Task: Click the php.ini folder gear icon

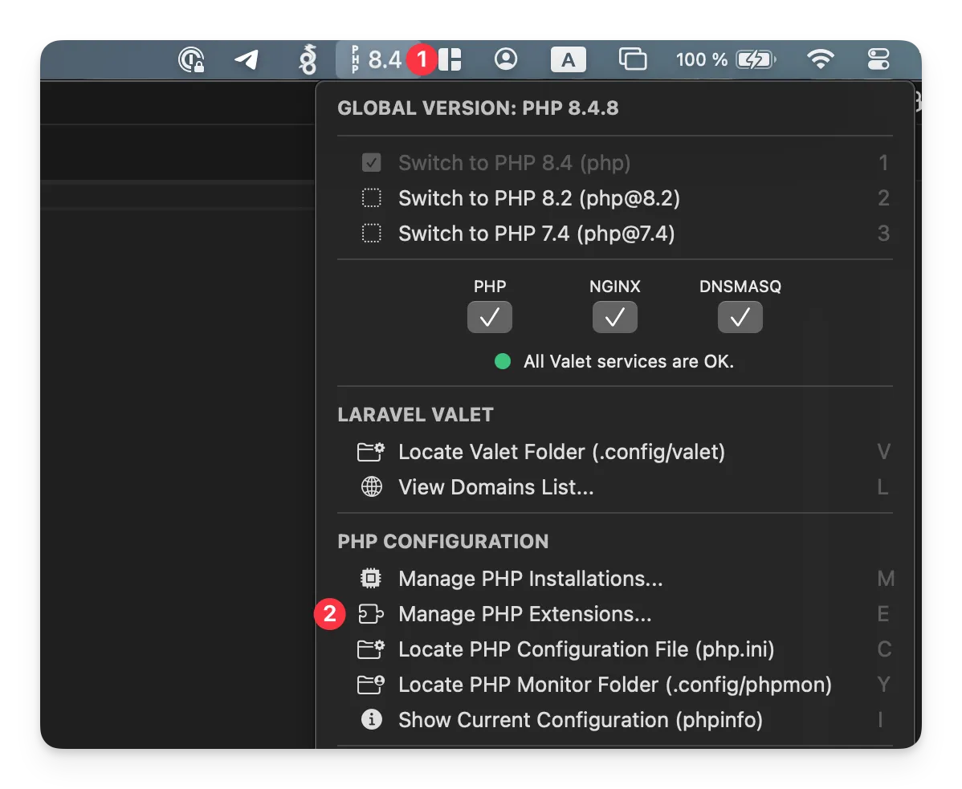Action: [371, 649]
